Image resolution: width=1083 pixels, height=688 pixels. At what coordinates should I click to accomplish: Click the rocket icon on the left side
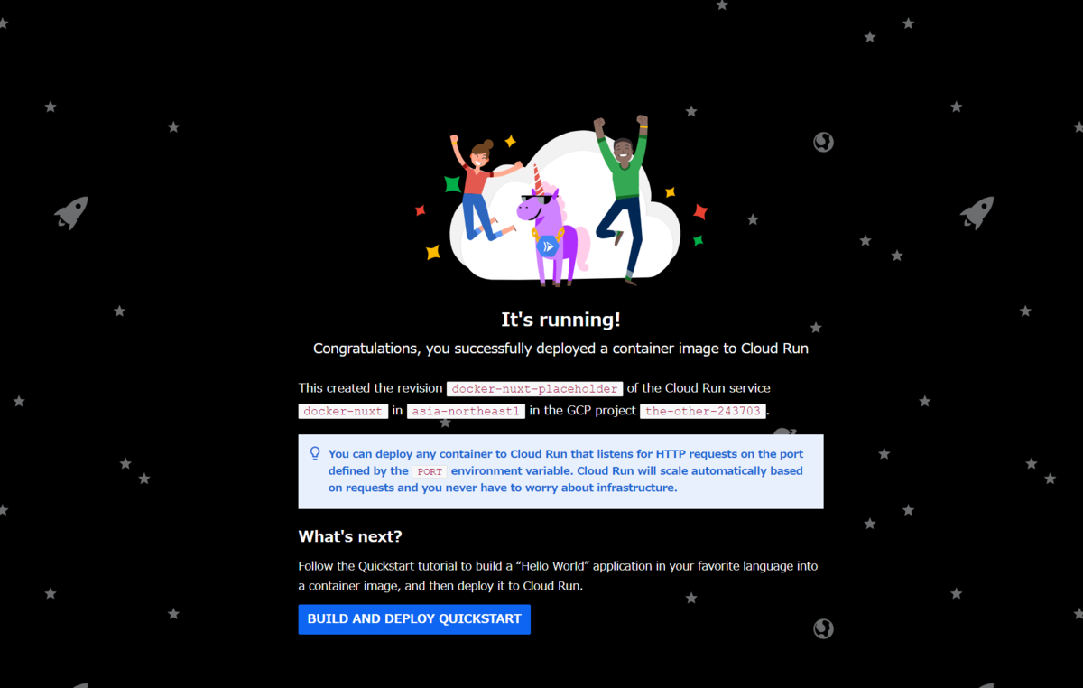click(x=71, y=213)
